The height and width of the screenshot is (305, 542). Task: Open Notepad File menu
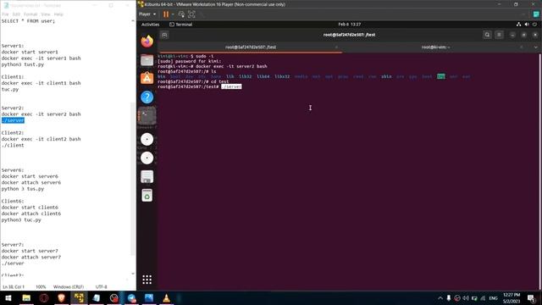point(5,14)
